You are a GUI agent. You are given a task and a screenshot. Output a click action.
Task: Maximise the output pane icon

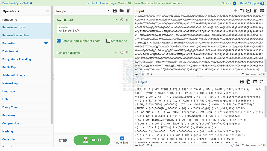(262, 82)
